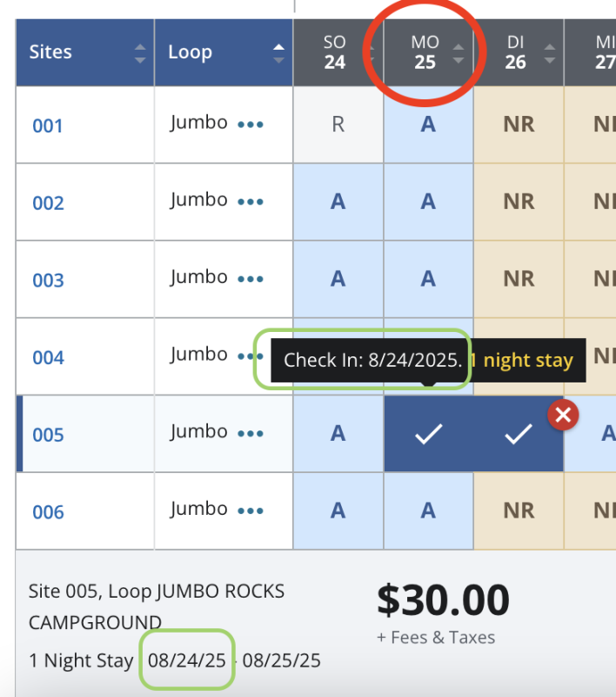The height and width of the screenshot is (697, 616).
Task: Select available Monday 25 cell for site 001
Action: pyautogui.click(x=428, y=125)
